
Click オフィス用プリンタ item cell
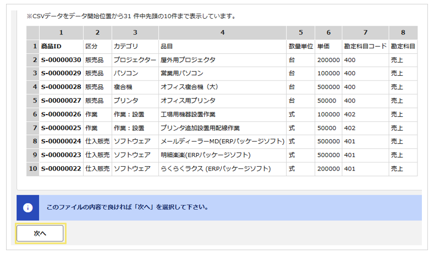tap(223, 101)
